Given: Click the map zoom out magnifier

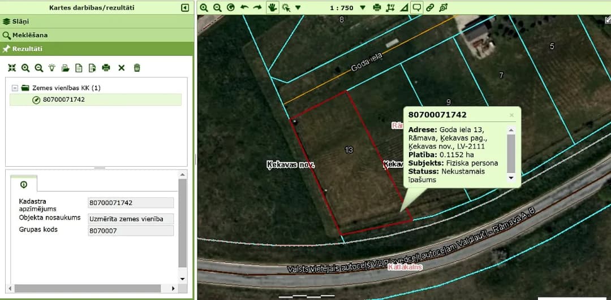Looking at the screenshot, I should coord(217,7).
